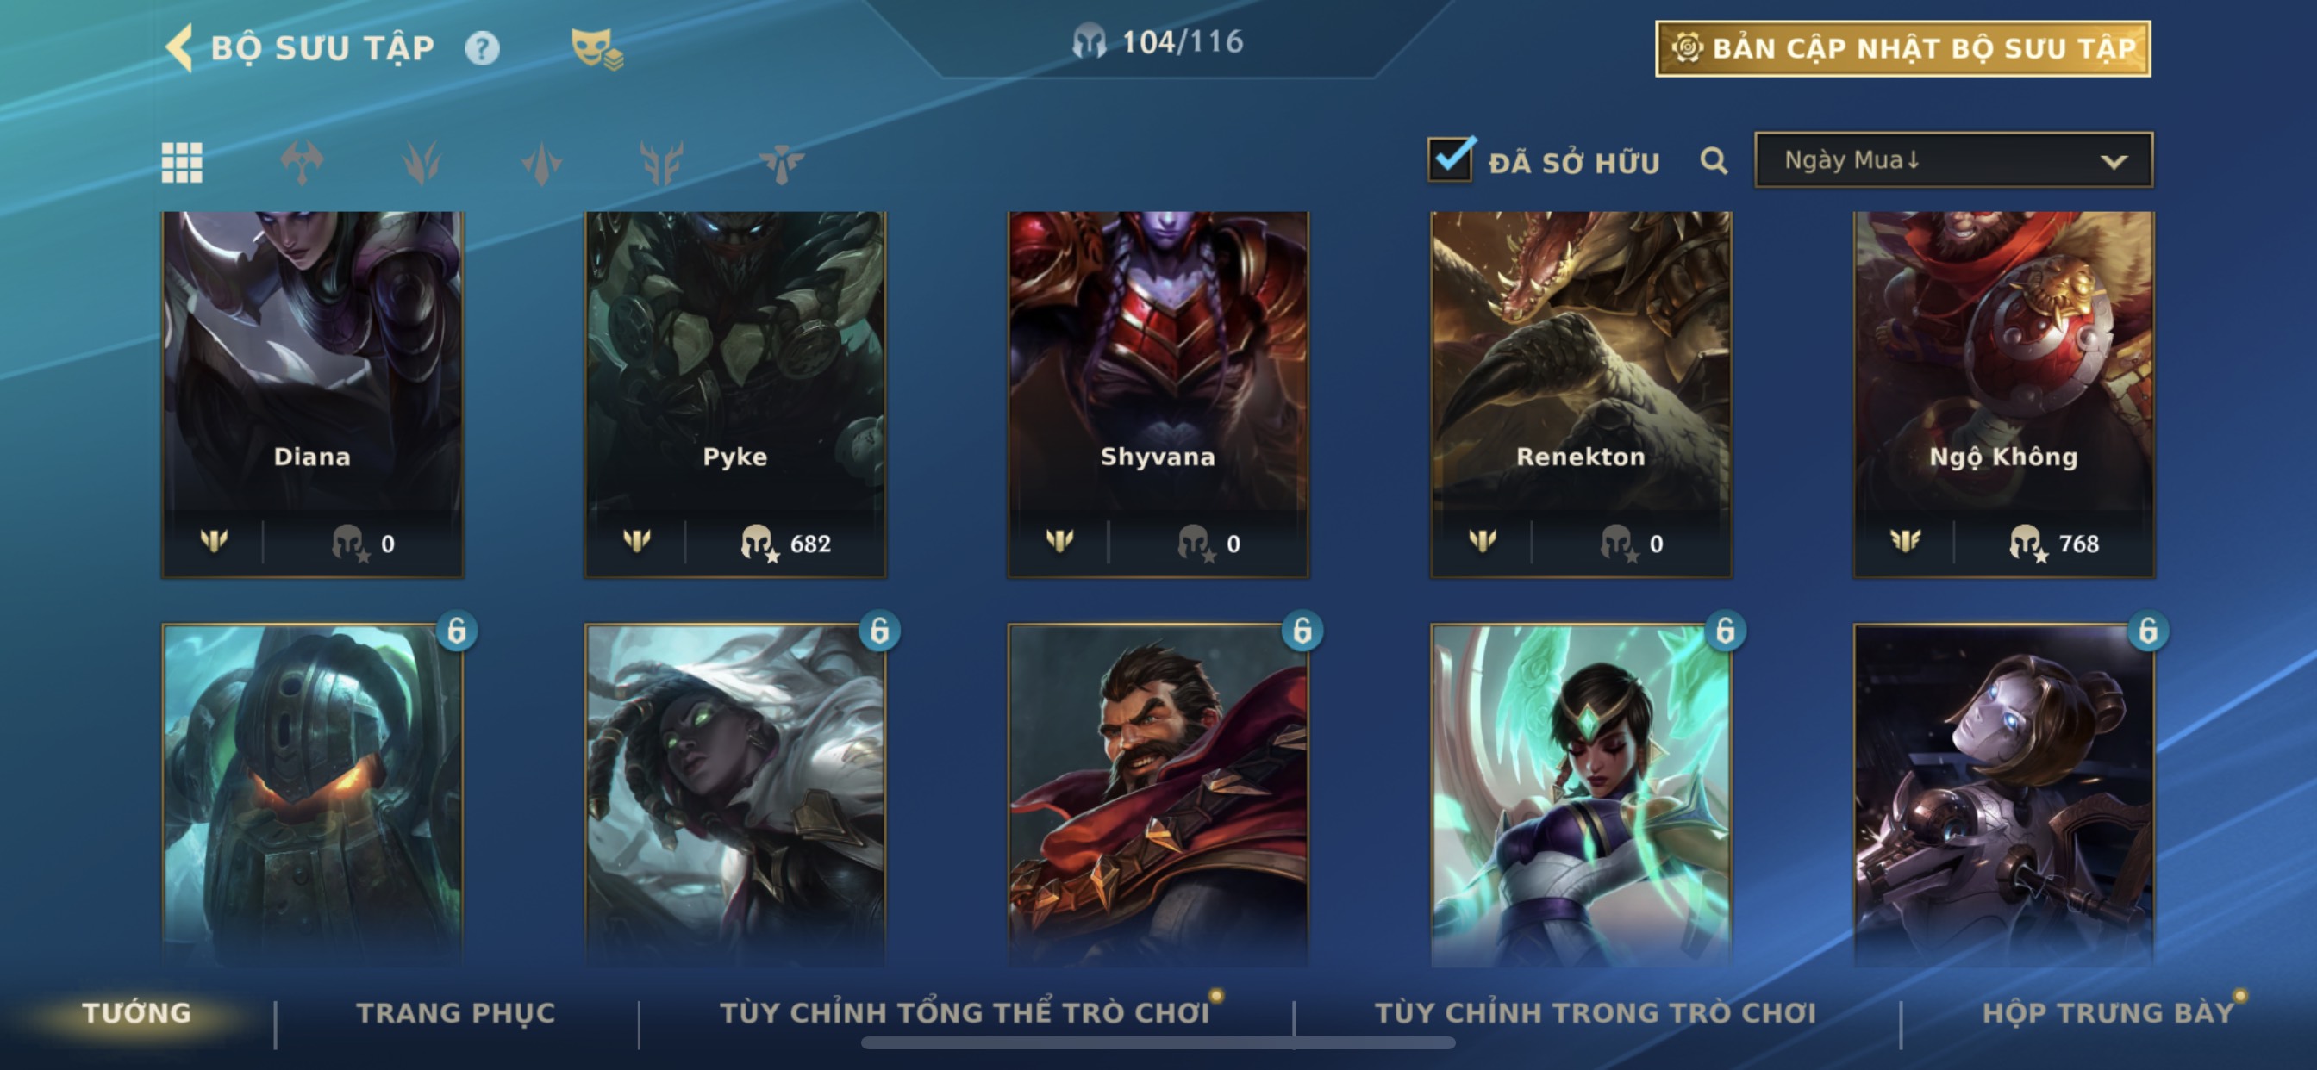
Task: Open Bản Cập Nhật Bộ Sưu Tập
Action: tap(1903, 48)
